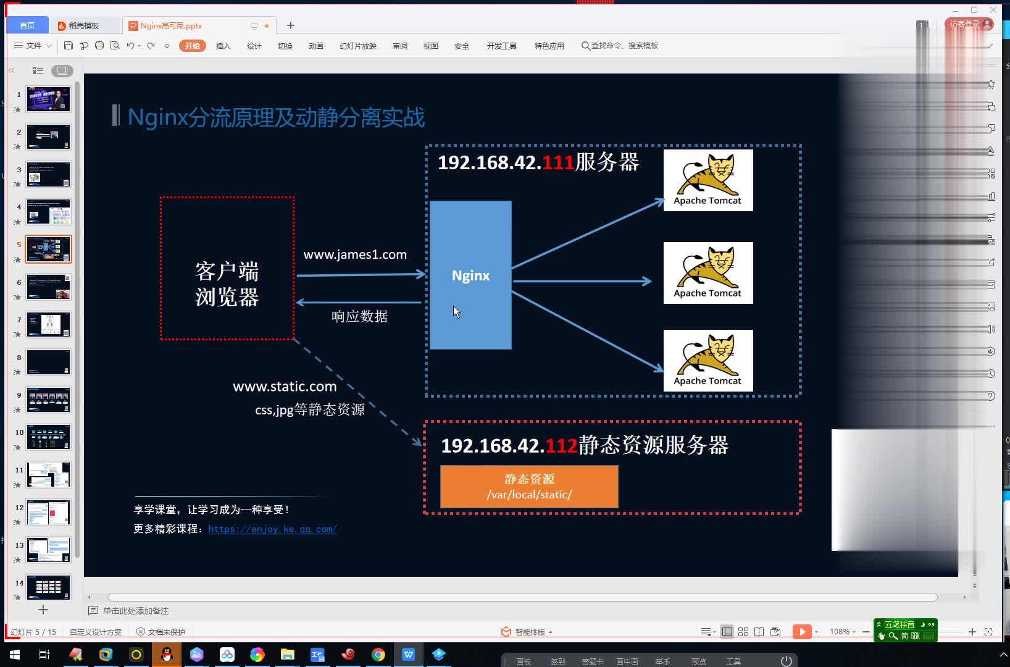Click the power icon in classroom toolbar

coord(787,661)
